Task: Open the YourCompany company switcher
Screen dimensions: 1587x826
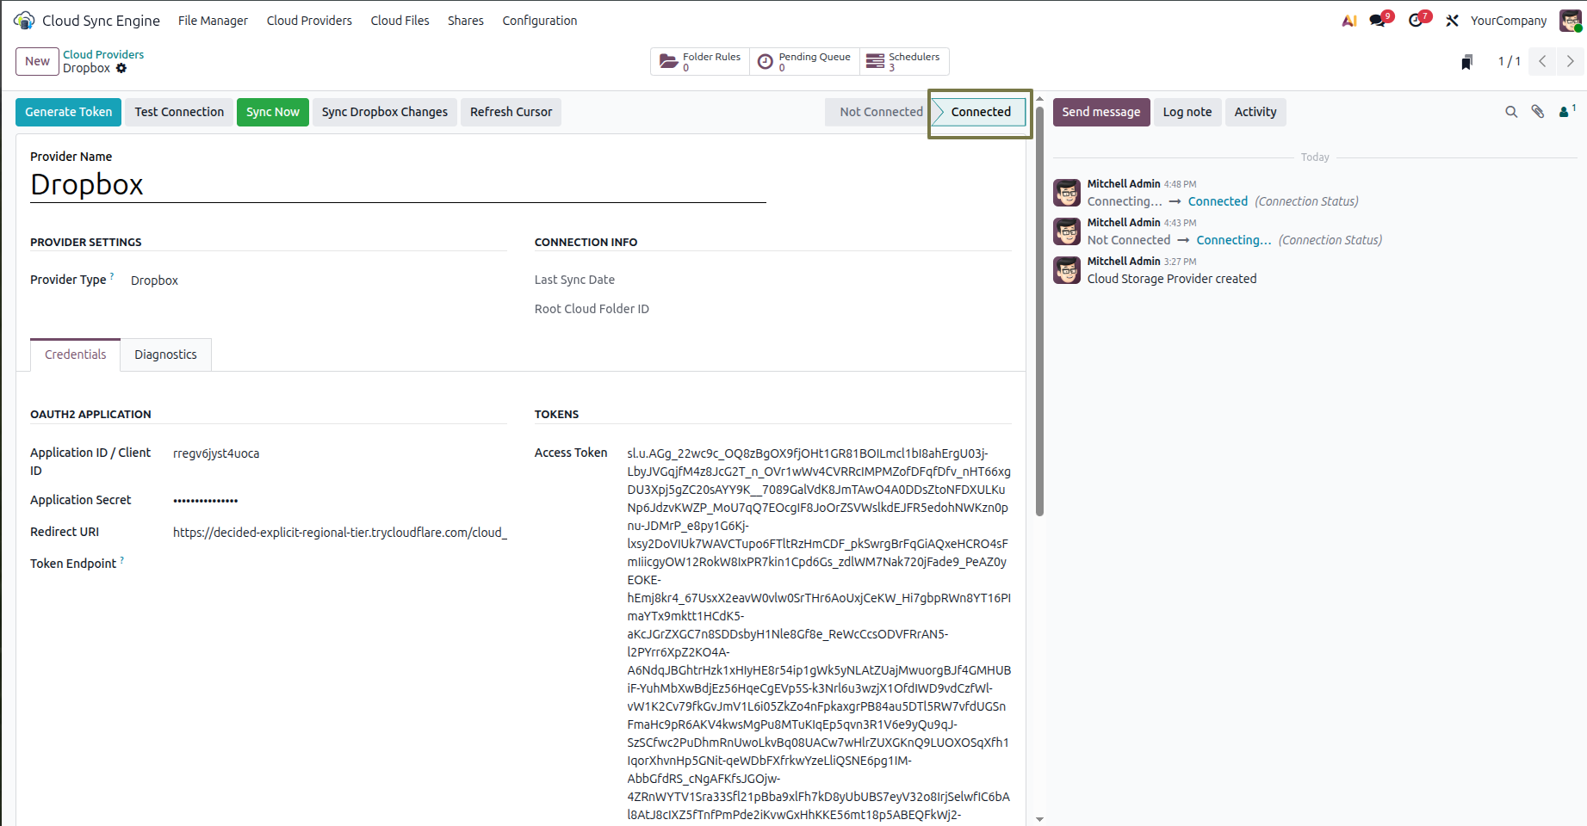Action: point(1509,21)
